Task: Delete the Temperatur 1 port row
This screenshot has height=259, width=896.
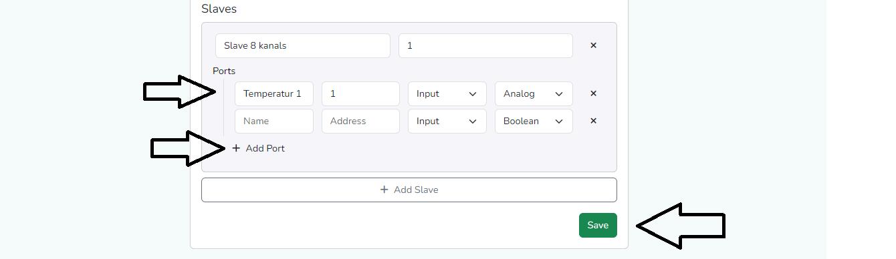Action: point(593,93)
